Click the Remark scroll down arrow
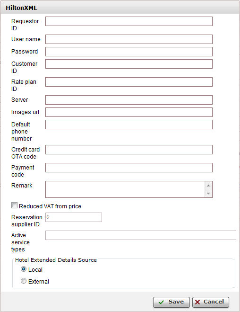This screenshot has width=240, height=312. click(x=208, y=193)
